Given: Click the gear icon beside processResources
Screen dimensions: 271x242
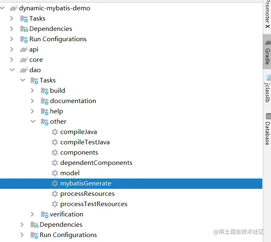Looking at the screenshot, I should [x=55, y=194].
